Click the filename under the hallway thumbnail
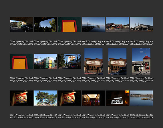 click(x=94, y=116)
